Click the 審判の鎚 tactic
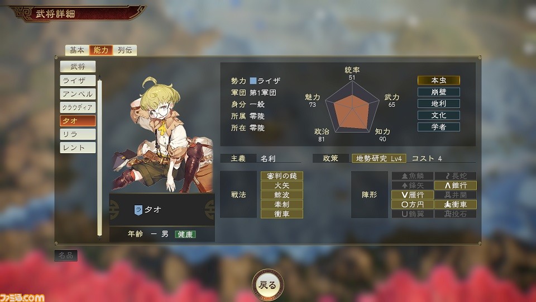The height and width of the screenshot is (302, 536). (281, 176)
